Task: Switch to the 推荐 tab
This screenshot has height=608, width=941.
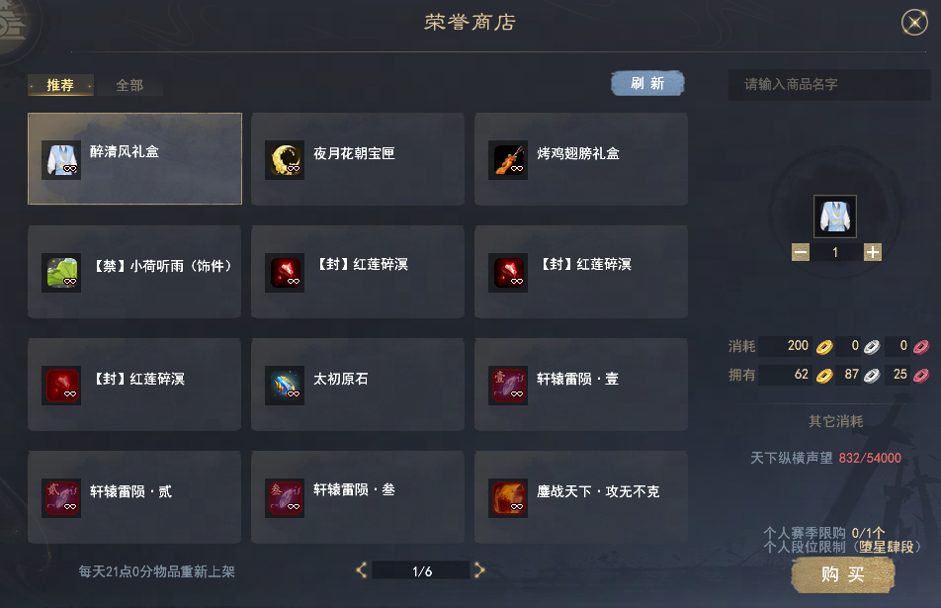Action: tap(60, 85)
